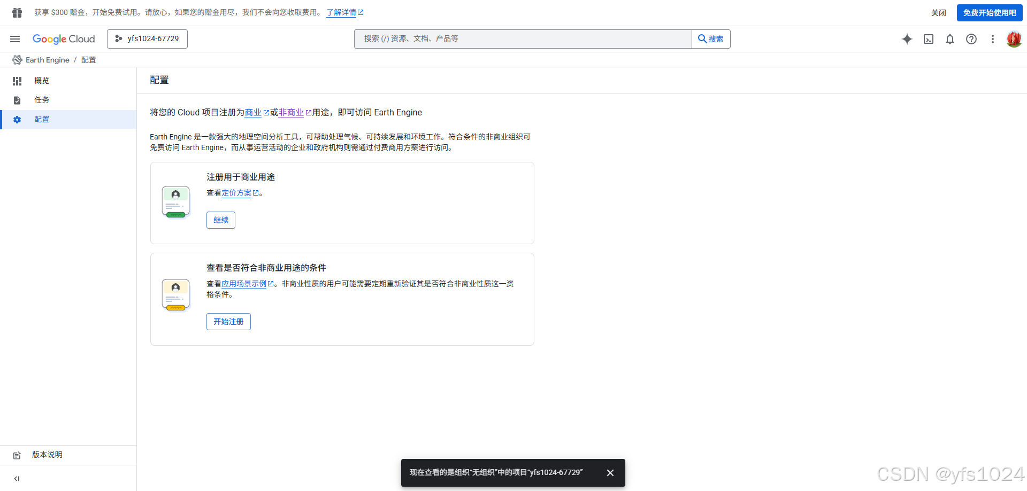Viewport: 1027px width, 491px height.
Task: Dismiss the project toast notification
Action: (610, 473)
